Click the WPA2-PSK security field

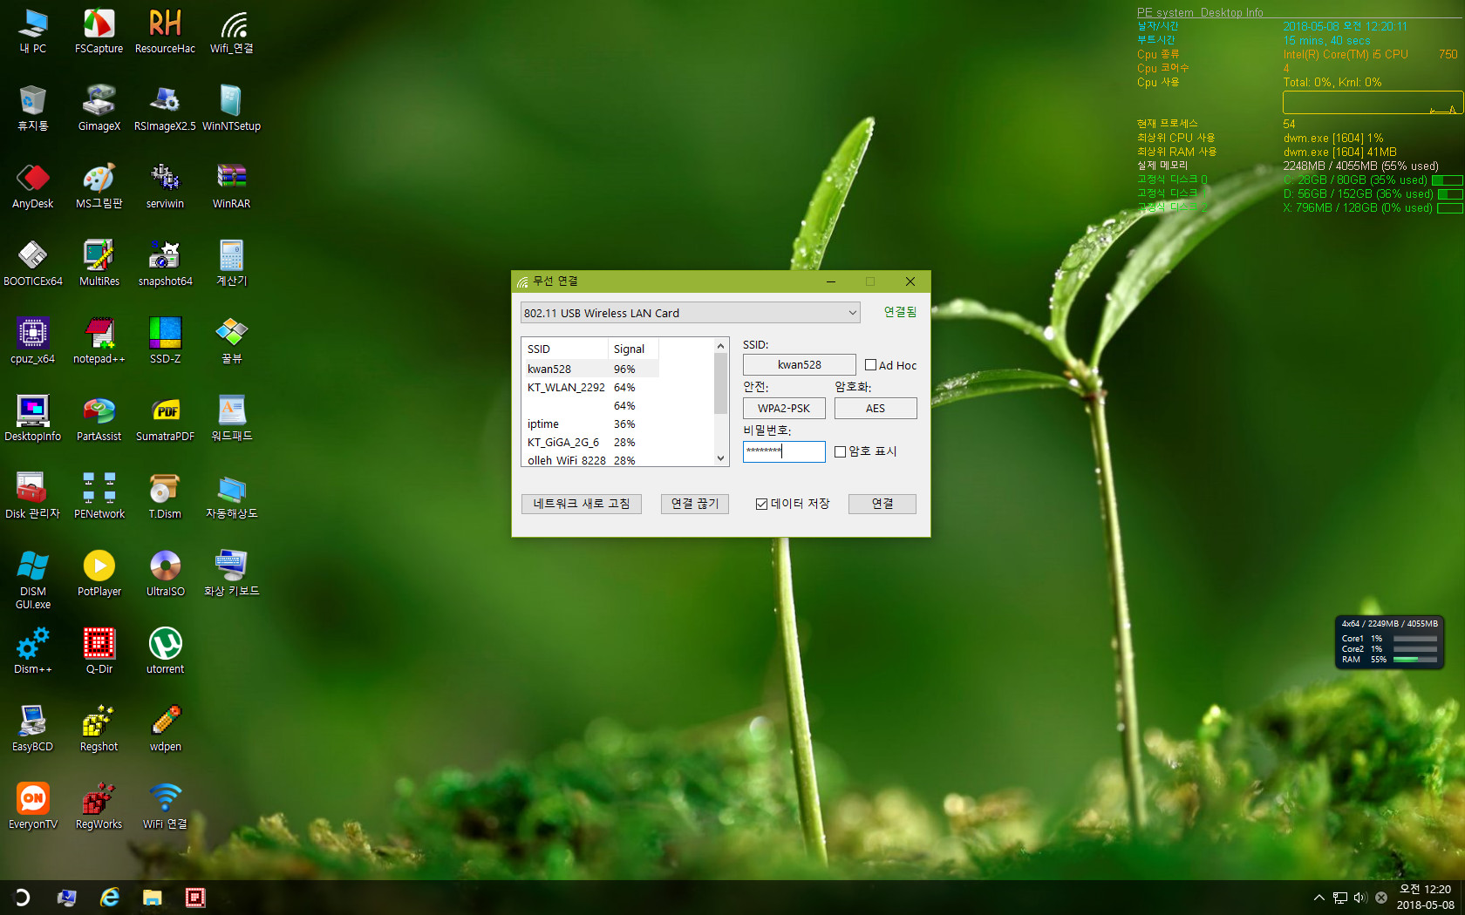(784, 408)
